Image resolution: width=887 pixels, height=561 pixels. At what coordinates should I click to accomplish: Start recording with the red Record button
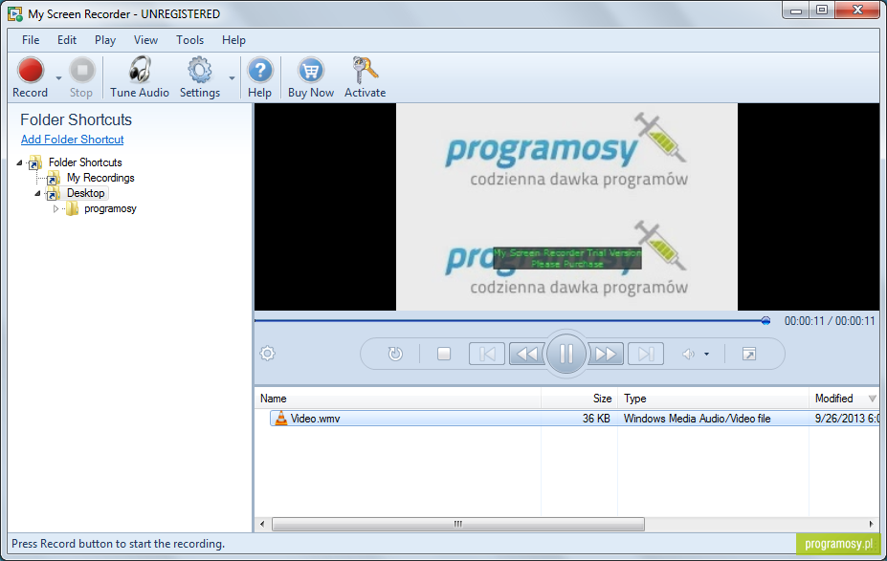31,76
